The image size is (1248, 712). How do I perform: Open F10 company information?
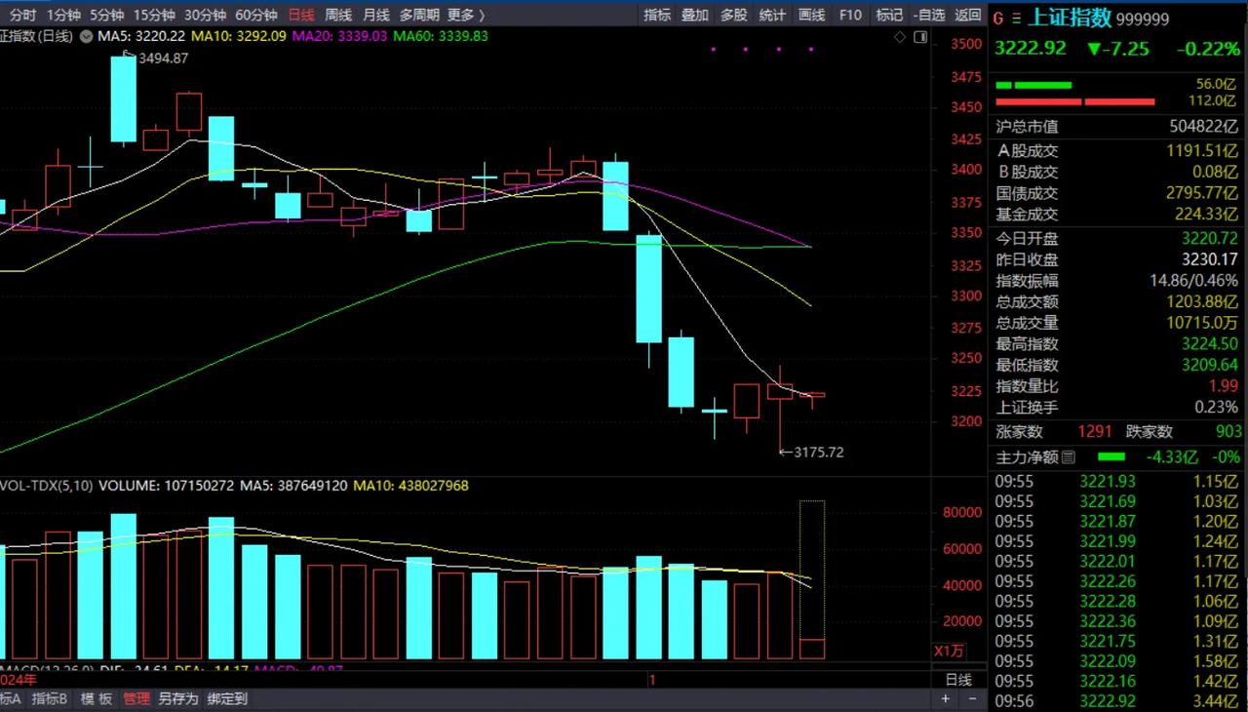click(850, 15)
